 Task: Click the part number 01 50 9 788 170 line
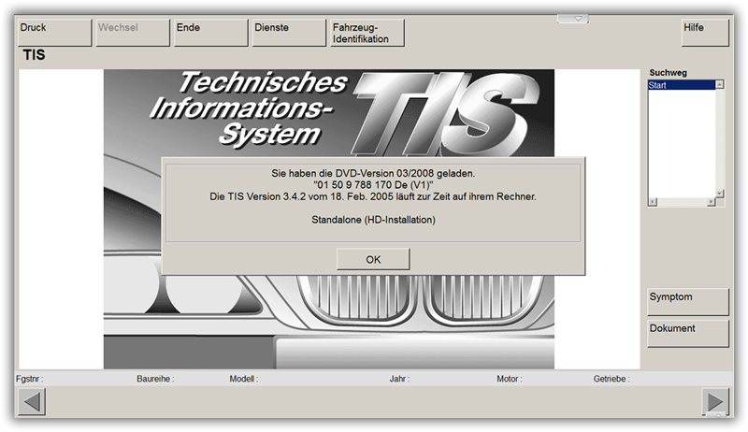[373, 185]
